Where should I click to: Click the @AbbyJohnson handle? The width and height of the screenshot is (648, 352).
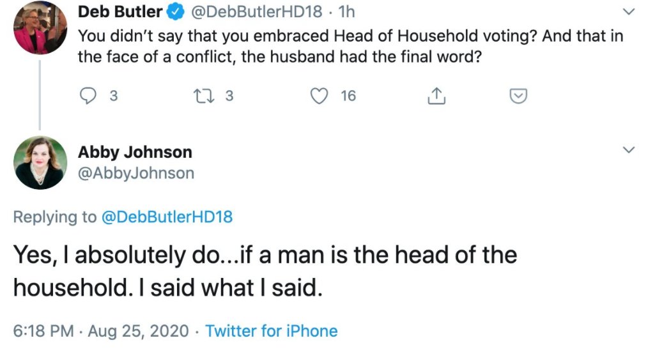click(135, 173)
